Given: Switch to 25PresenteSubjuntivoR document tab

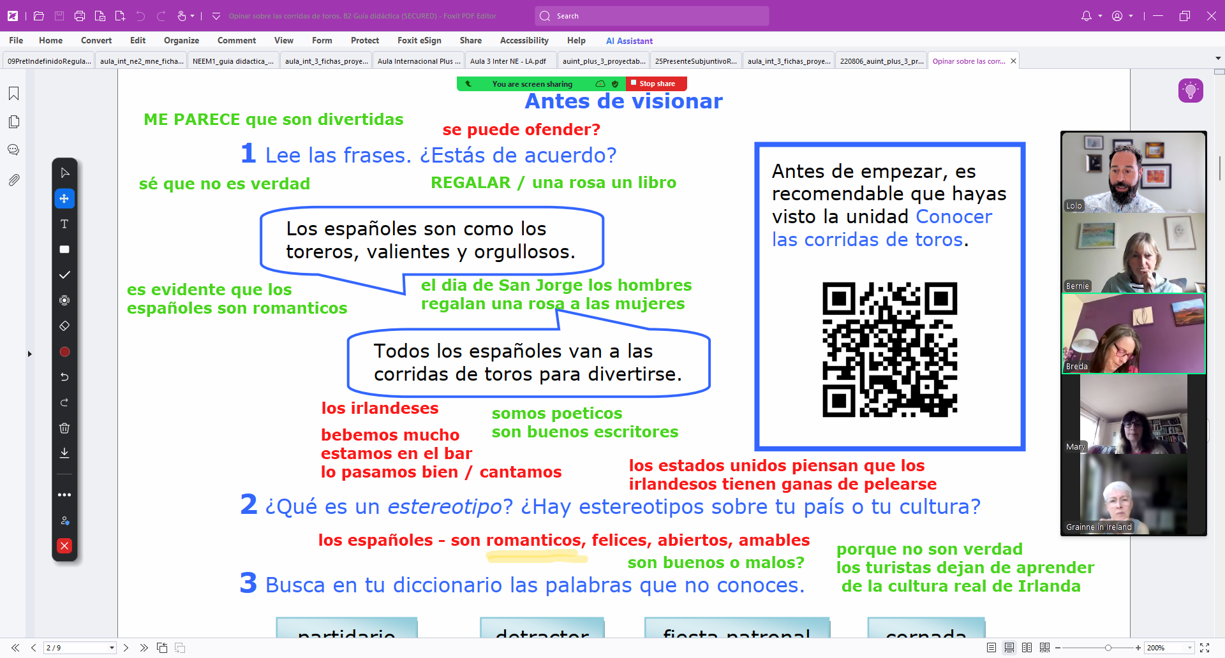Looking at the screenshot, I should (x=695, y=61).
